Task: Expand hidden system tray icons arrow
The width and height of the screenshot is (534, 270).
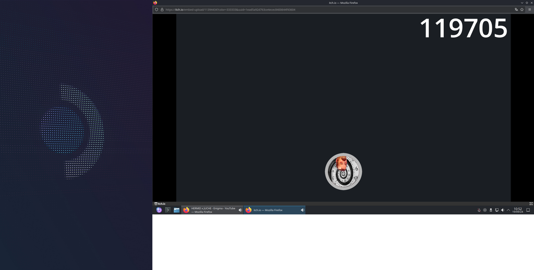Action: pos(508,210)
